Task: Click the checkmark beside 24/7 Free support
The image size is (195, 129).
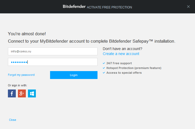Action: point(104,63)
